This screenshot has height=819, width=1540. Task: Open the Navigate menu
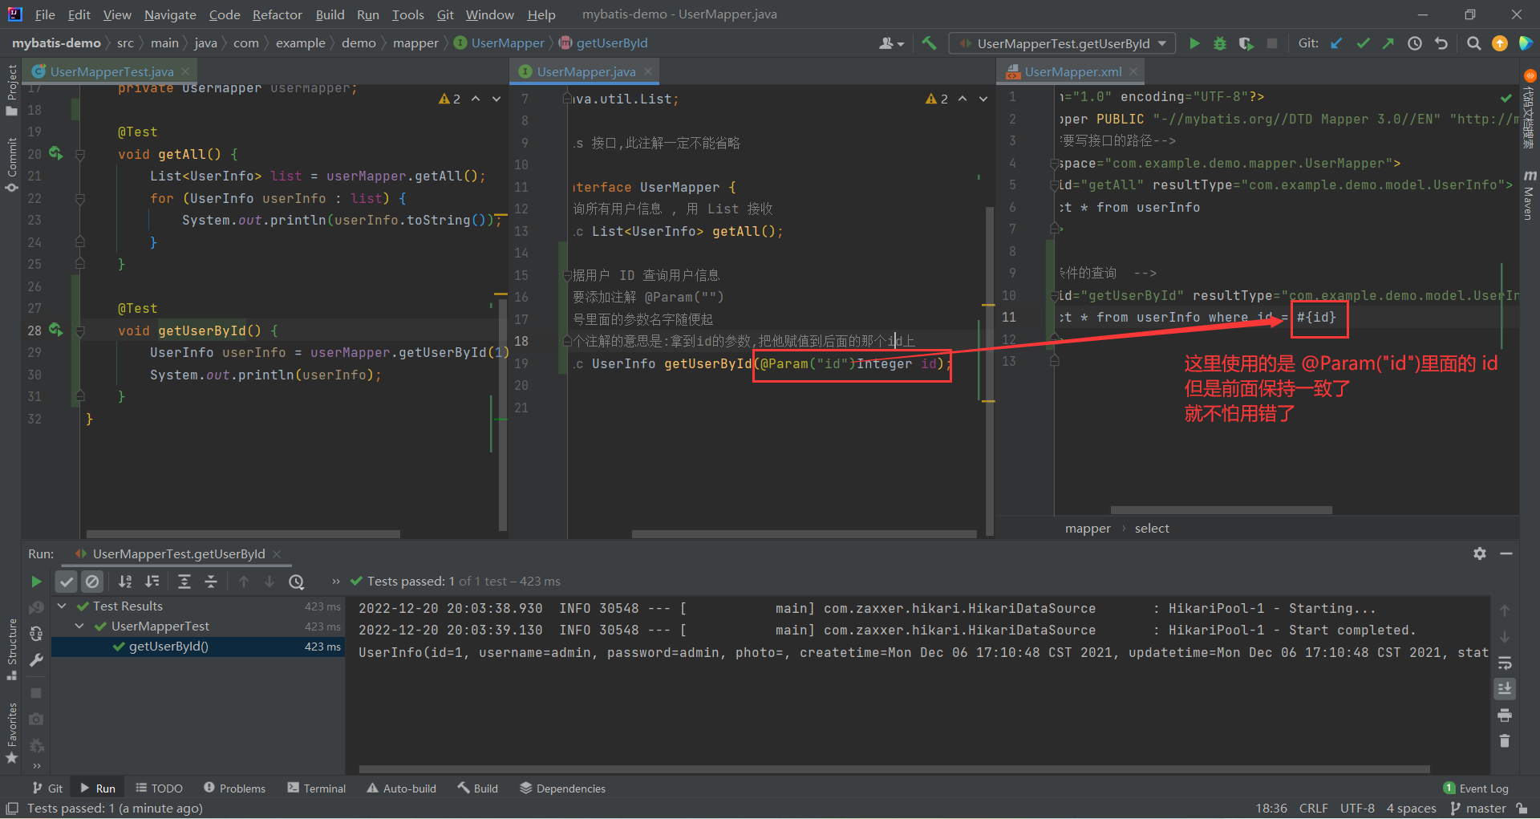170,14
